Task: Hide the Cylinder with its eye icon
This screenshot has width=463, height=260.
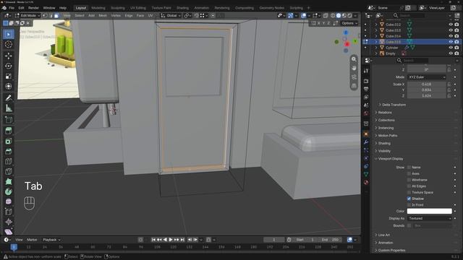Action: [x=451, y=48]
